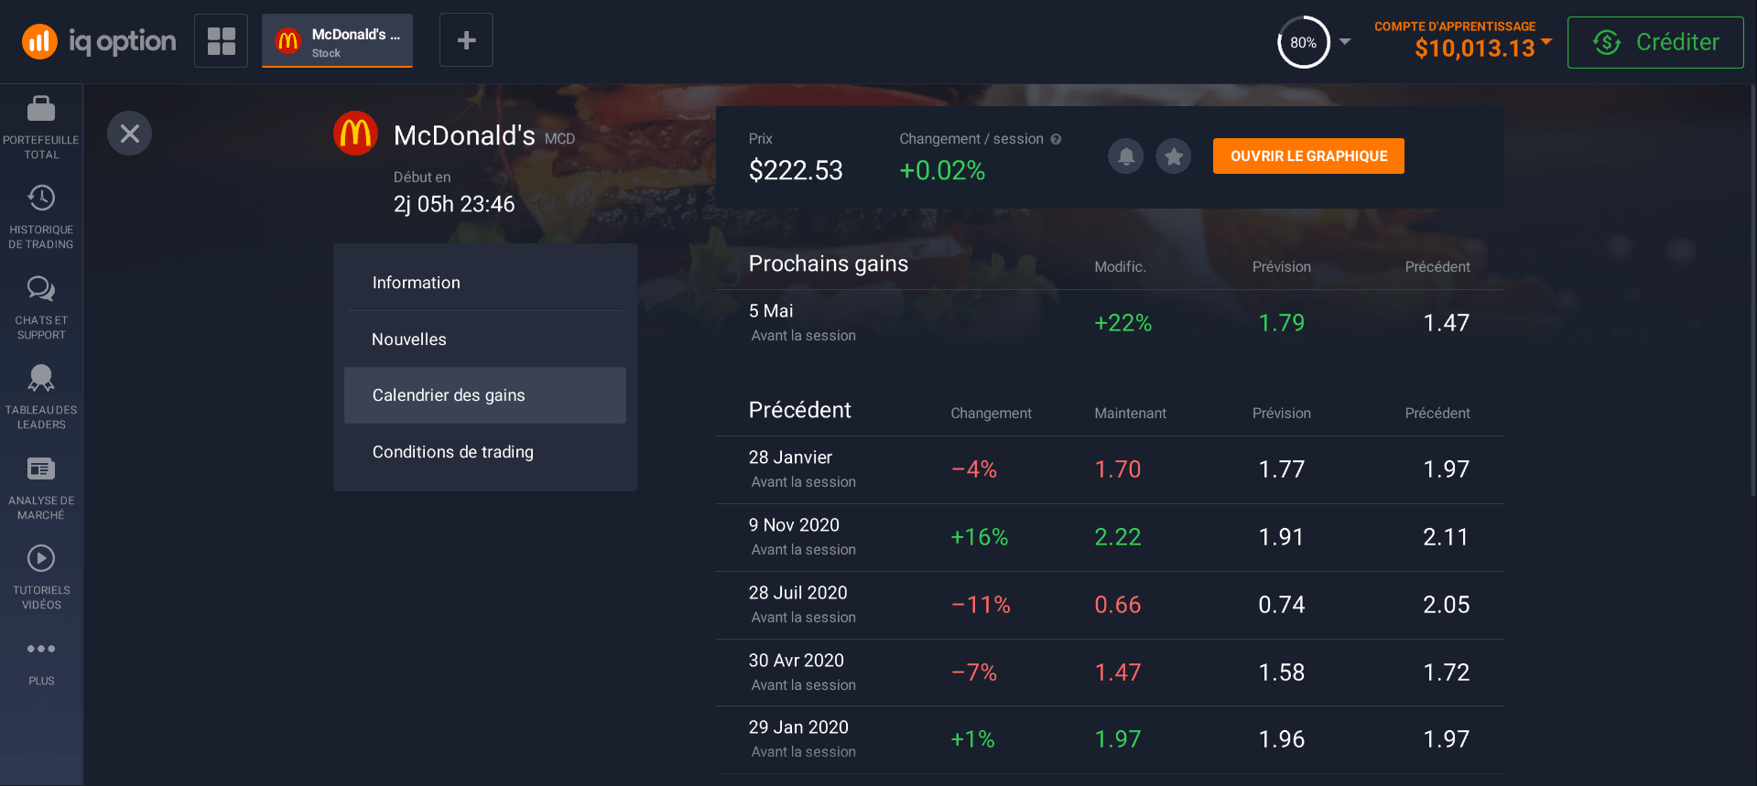Expand the account balance dropdown

coord(1546,41)
